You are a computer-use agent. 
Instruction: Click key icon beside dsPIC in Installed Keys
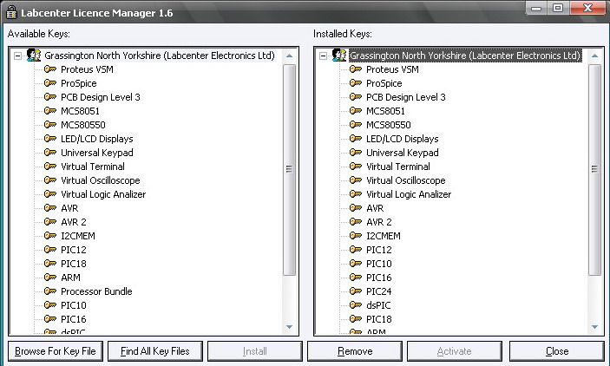point(356,305)
